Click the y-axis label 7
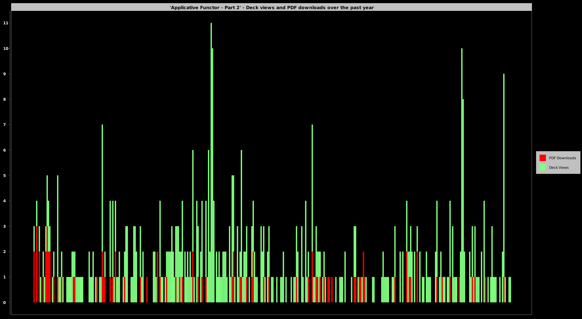The image size is (582, 319). pyautogui.click(x=4, y=125)
